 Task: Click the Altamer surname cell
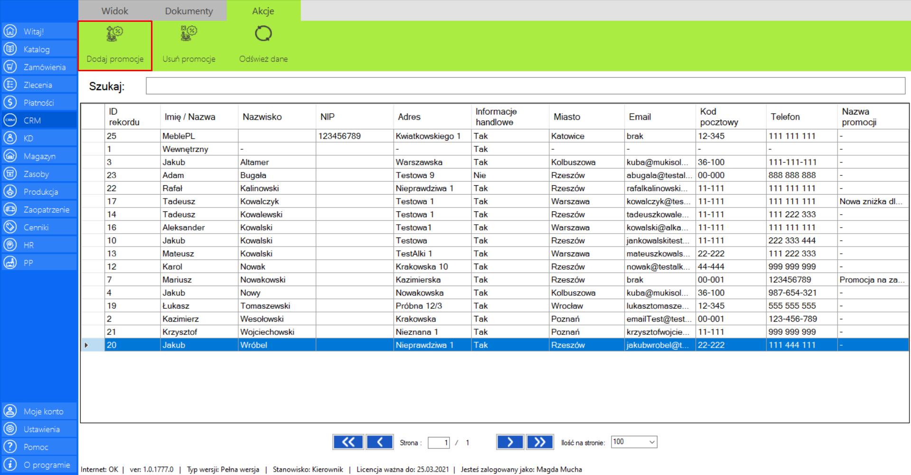point(277,162)
